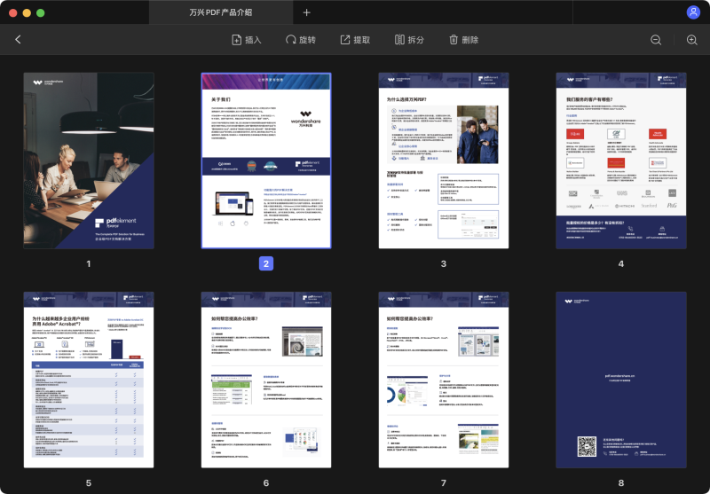
Task: Zoom out thumbnails with minus magnifier
Action: coord(656,40)
